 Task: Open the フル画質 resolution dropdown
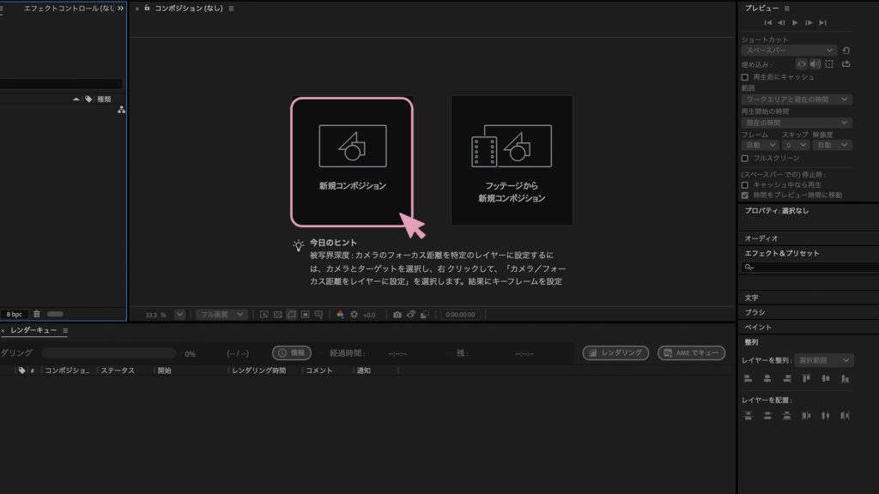pyautogui.click(x=222, y=315)
